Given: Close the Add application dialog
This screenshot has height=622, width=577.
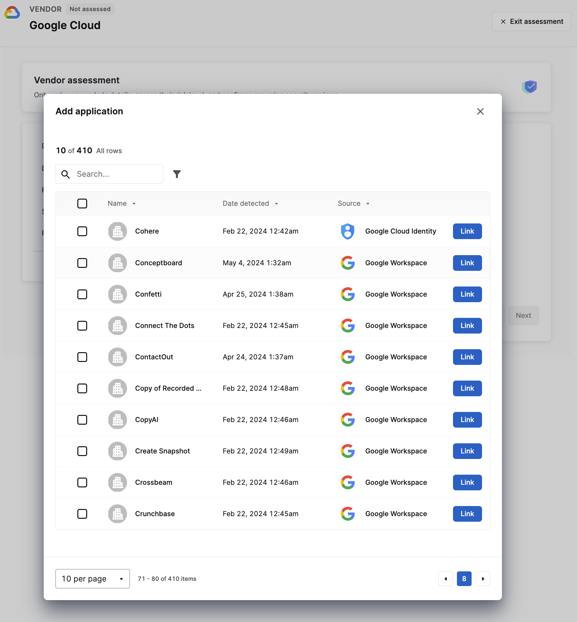Looking at the screenshot, I should 480,111.
